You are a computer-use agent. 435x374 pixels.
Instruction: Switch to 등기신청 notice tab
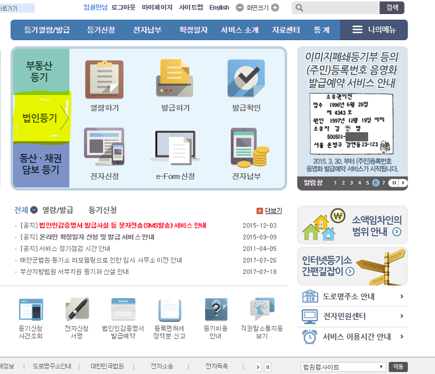click(103, 210)
